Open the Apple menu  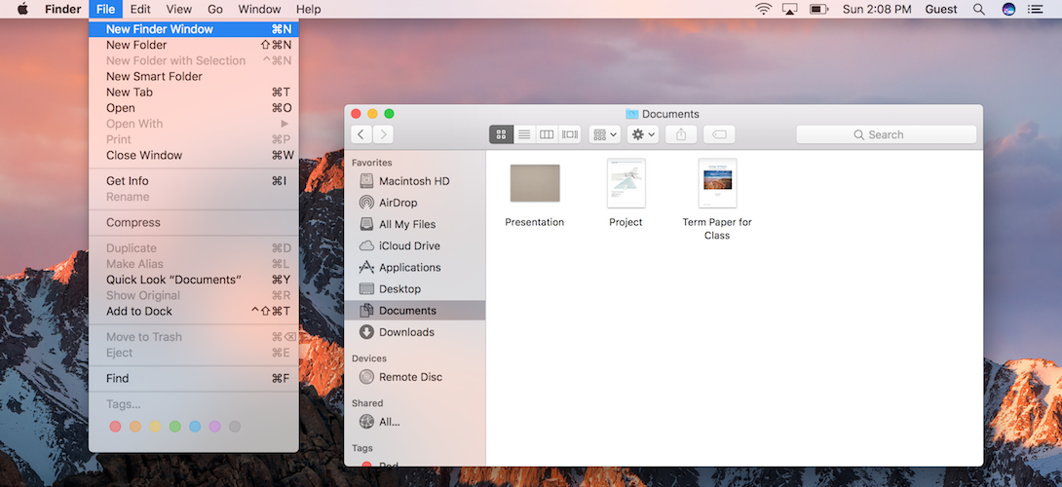tap(22, 9)
